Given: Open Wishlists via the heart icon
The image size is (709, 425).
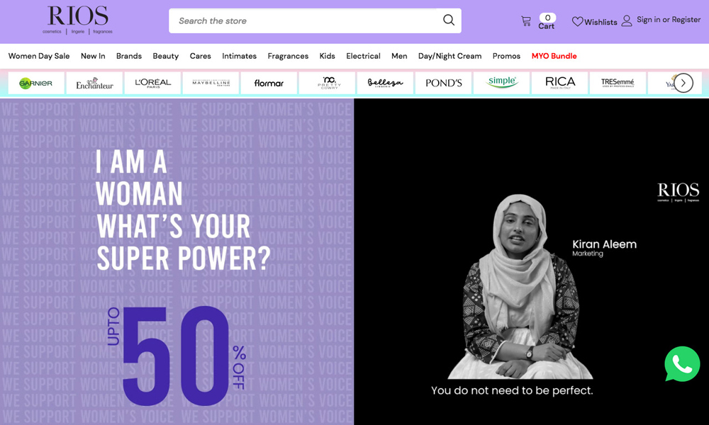Looking at the screenshot, I should click(578, 21).
